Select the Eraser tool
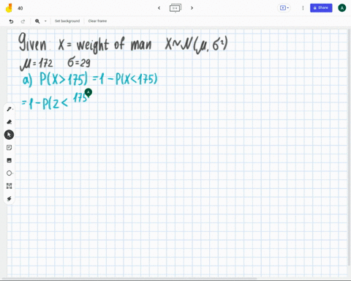Image resolution: width=351 pixels, height=281 pixels. (9, 121)
